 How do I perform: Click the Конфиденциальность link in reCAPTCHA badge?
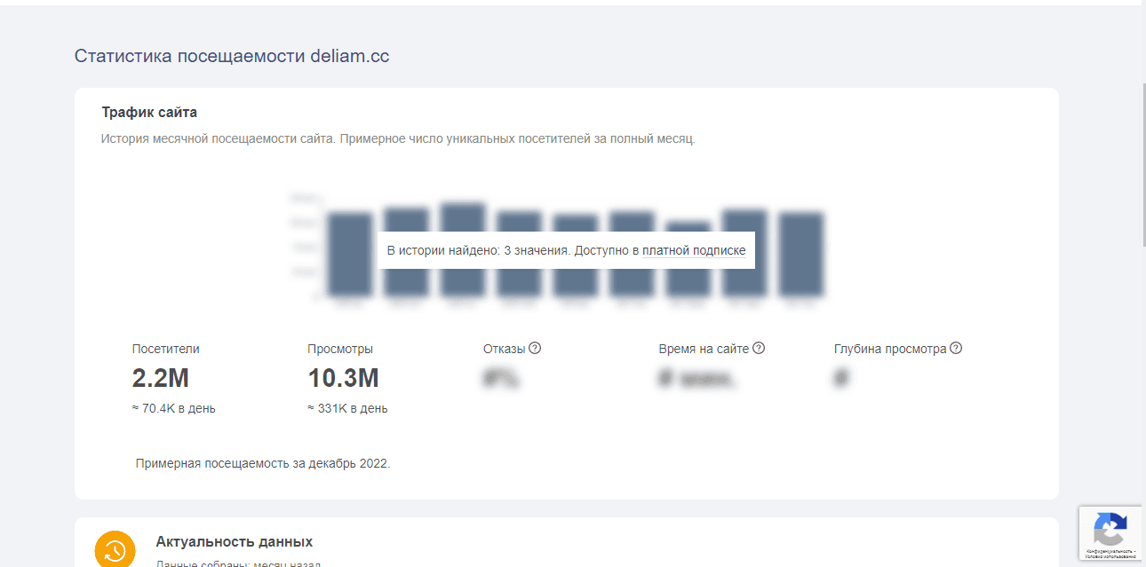[x=1107, y=551]
